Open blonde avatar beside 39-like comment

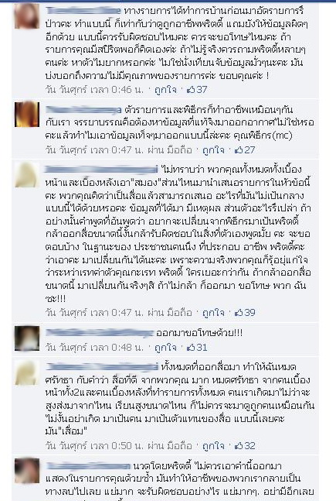27,174
